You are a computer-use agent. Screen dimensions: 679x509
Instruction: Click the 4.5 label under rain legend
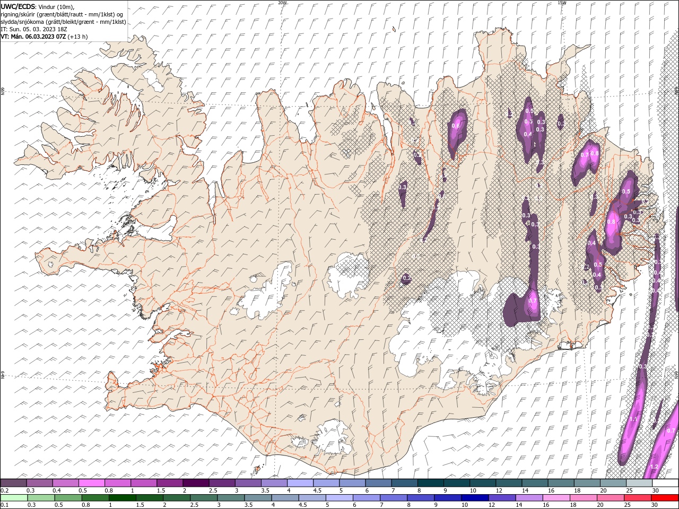tap(302, 505)
